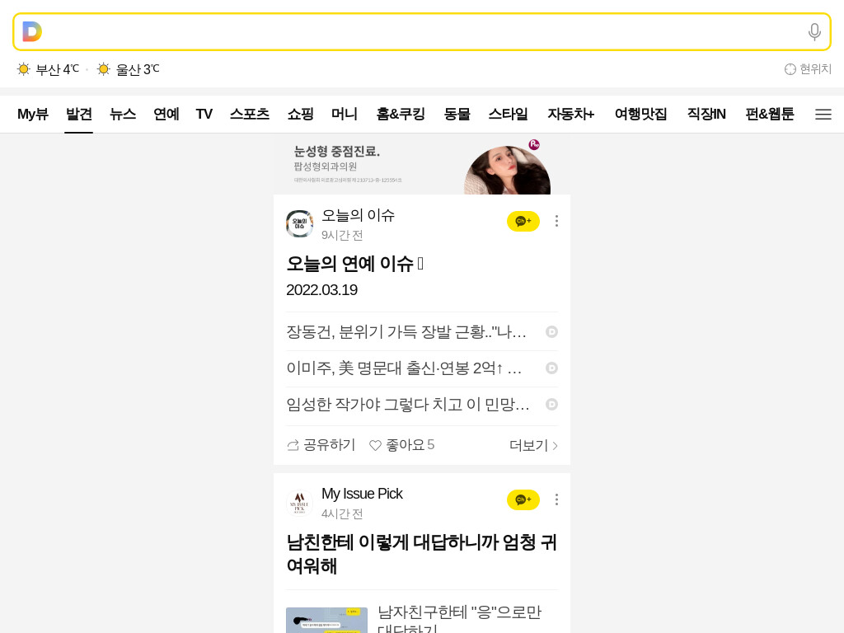
Task: Activate voice search microphone icon
Action: (814, 32)
